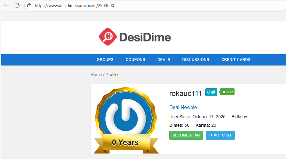Select Discussions in the navigation bar
The height and width of the screenshot is (159, 286).
[x=196, y=60]
